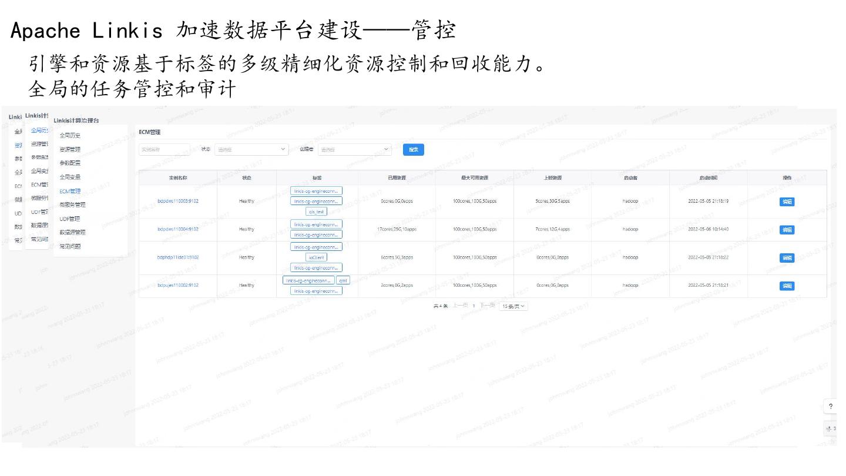846x476 pixels.
Task: Select 全局变量 in the front sidebar
Action: click(x=70, y=177)
